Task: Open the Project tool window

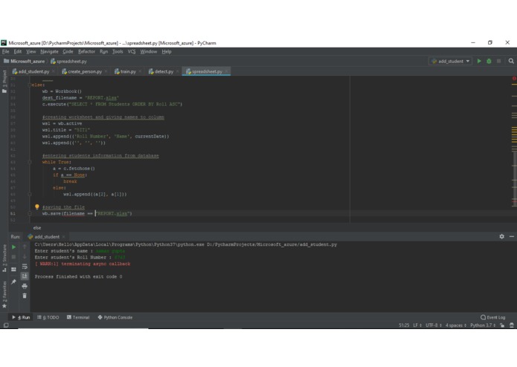Action: [4, 81]
